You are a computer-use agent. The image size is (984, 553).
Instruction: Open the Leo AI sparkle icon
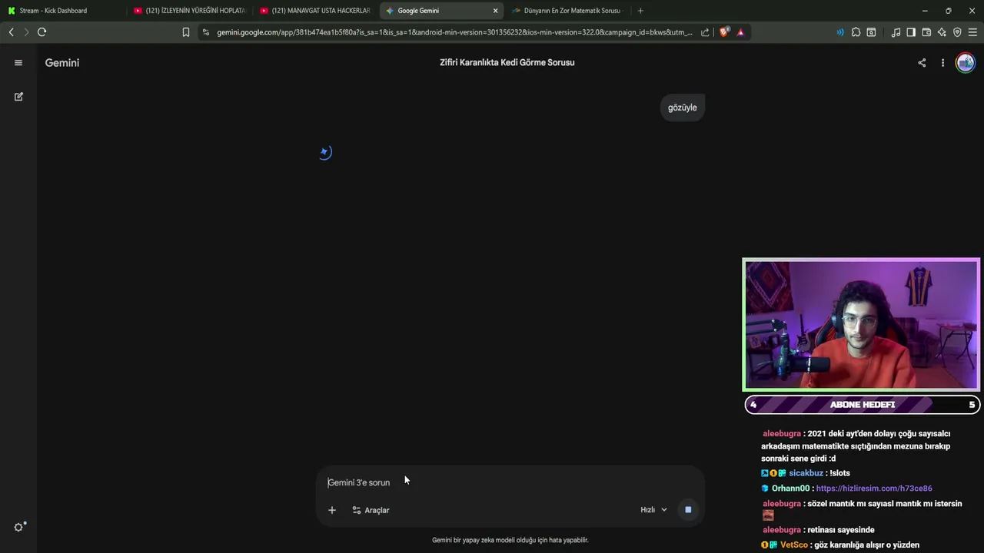click(x=942, y=32)
